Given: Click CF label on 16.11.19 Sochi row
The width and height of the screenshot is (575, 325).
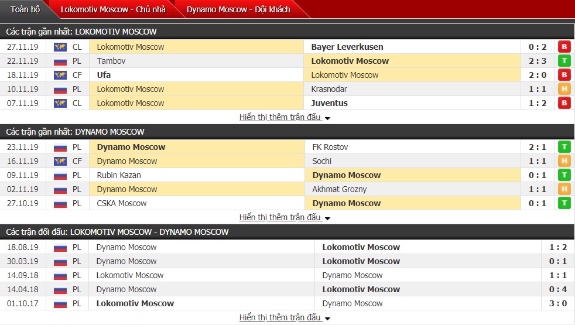Looking at the screenshot, I should tap(77, 161).
